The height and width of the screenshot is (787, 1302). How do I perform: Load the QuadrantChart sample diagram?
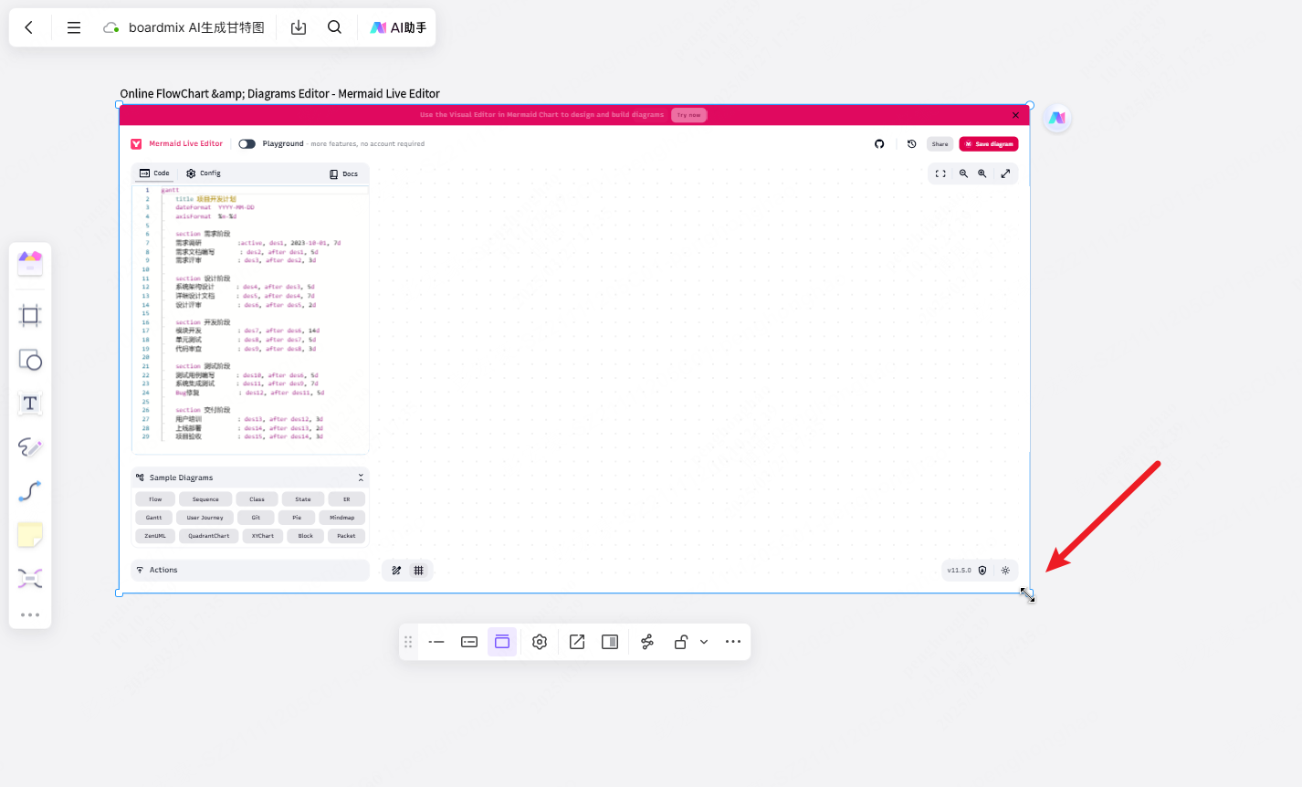(209, 536)
